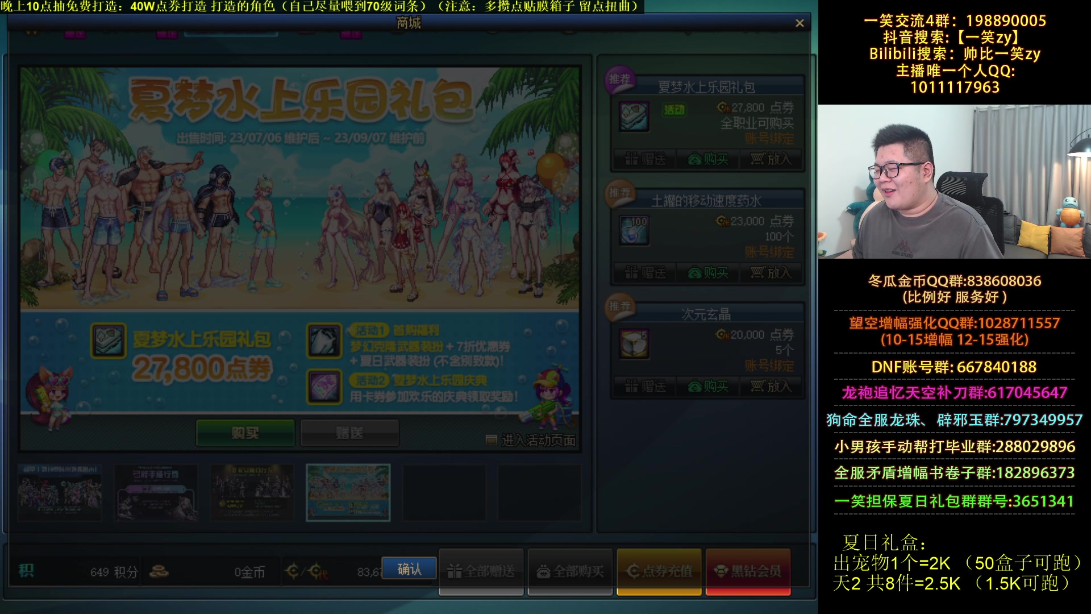Click 放入 for 次元玄晶
The height and width of the screenshot is (614, 1091).
(771, 387)
